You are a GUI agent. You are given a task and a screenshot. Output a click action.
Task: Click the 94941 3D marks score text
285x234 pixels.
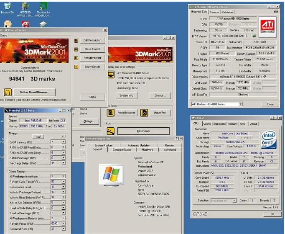pos(32,79)
